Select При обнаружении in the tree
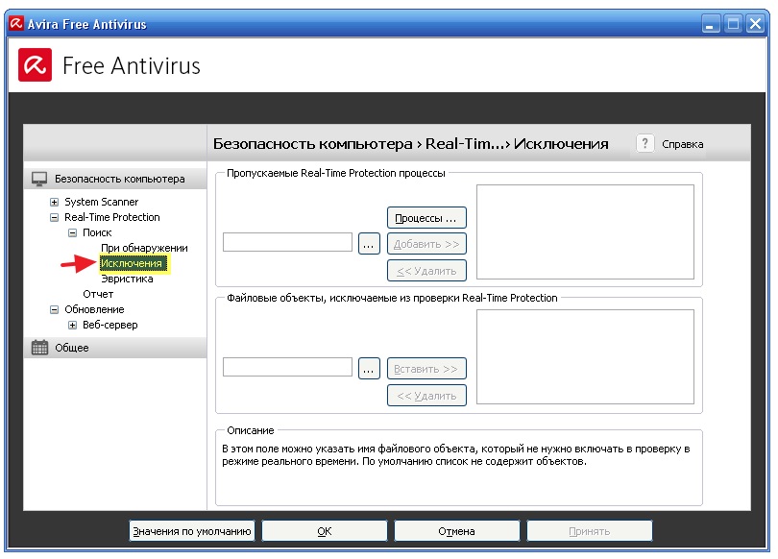The height and width of the screenshot is (559, 778). click(144, 248)
